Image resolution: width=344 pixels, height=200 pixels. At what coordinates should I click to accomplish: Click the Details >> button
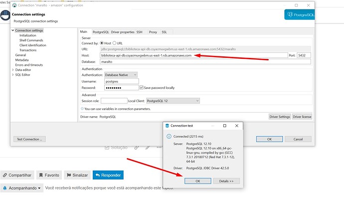226,181
